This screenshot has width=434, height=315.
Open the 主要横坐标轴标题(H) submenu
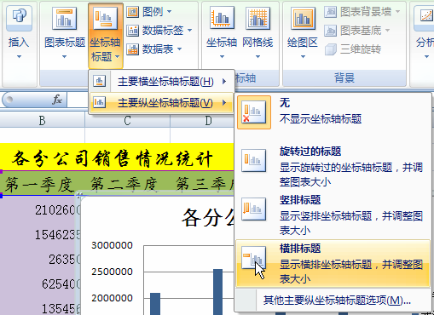(162, 82)
